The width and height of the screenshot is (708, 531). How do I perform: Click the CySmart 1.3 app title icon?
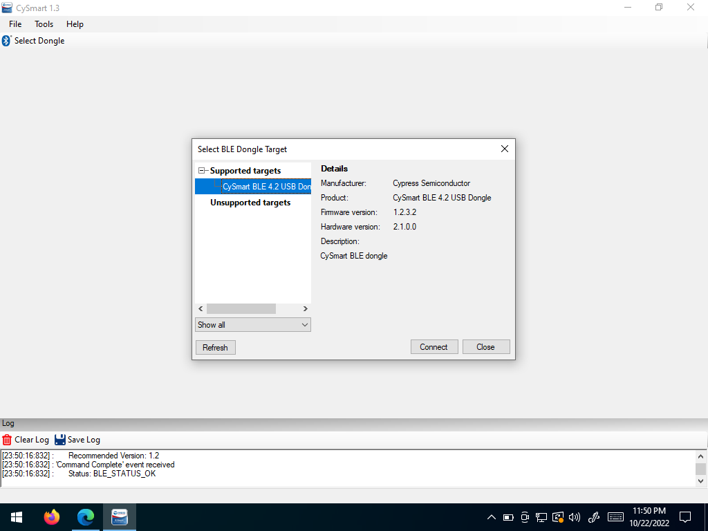click(x=7, y=8)
